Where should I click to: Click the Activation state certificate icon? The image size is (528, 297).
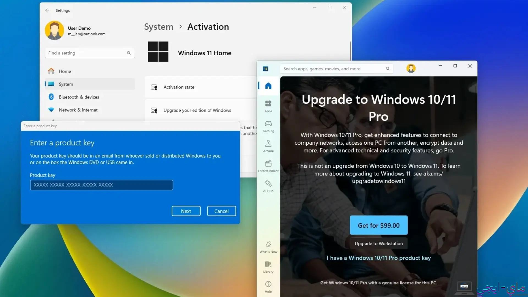pos(154,87)
